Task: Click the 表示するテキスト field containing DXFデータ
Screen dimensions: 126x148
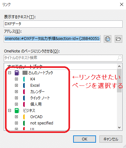Action: tap(63, 24)
